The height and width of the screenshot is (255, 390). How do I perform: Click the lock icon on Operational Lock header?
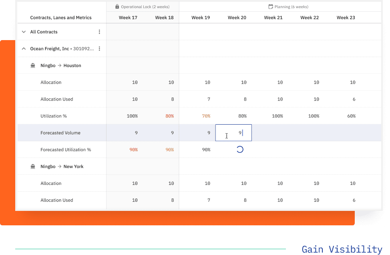click(117, 6)
